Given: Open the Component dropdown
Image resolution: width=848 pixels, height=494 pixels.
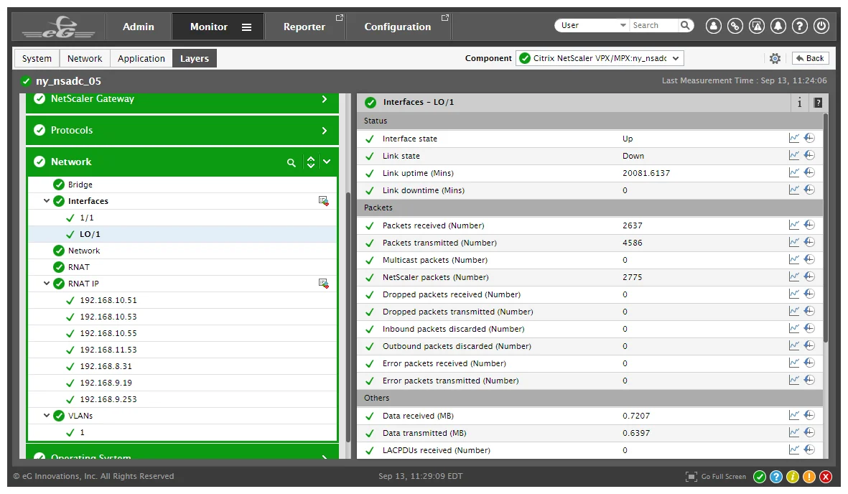Looking at the screenshot, I should tap(600, 58).
